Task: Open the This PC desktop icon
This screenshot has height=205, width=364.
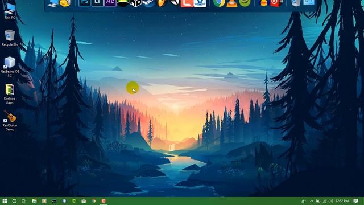Action: 10,11
